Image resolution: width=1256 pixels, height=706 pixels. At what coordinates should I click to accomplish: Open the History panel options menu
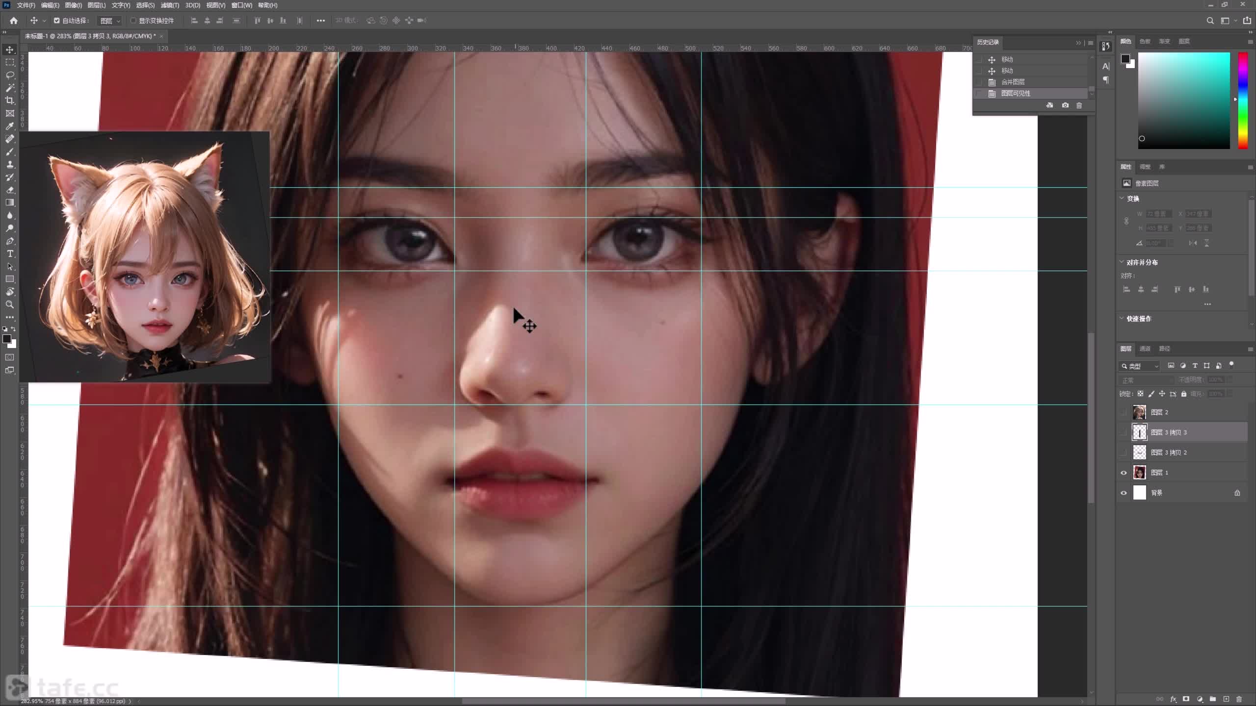pyautogui.click(x=1091, y=43)
